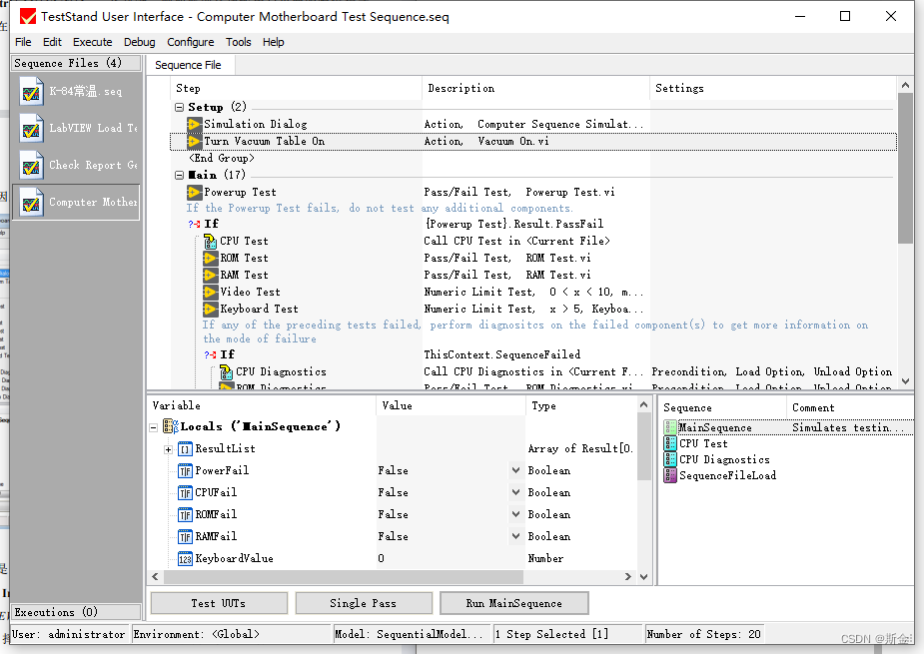Open the Debug menu
924x654 pixels.
tap(139, 42)
